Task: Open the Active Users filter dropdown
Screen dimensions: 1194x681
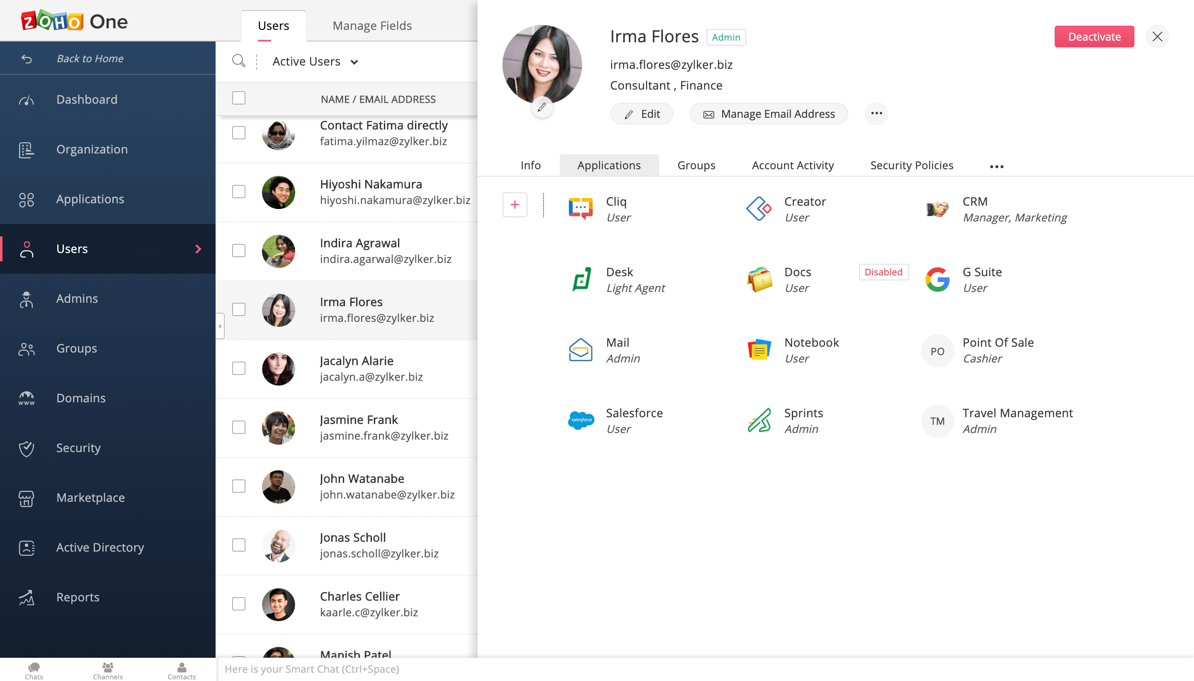Action: pyautogui.click(x=315, y=61)
